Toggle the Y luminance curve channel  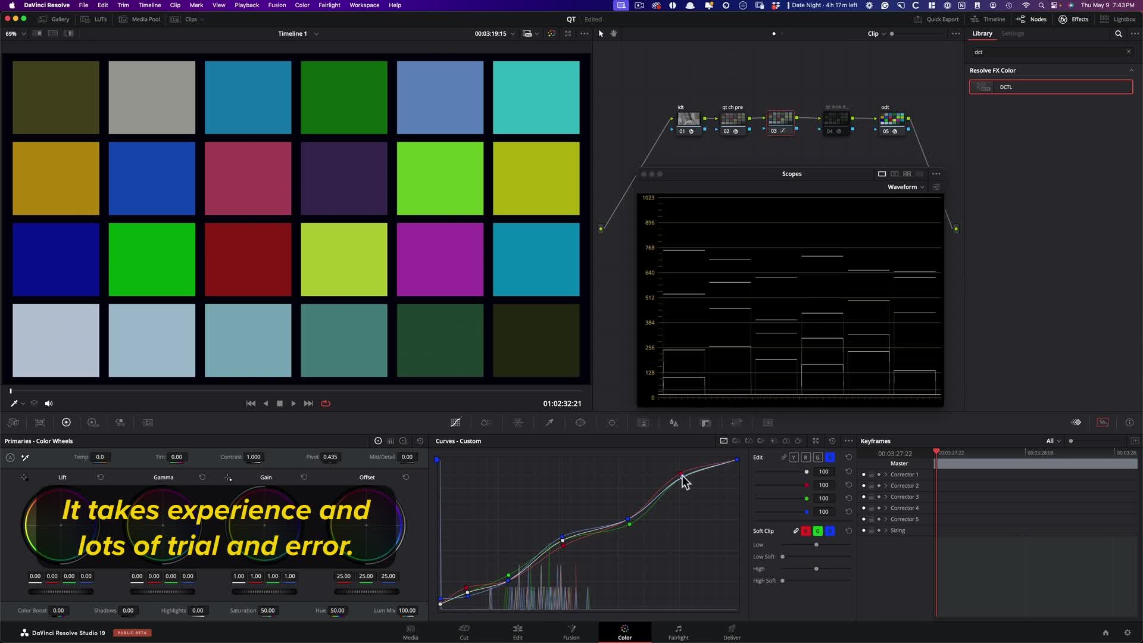coord(794,457)
